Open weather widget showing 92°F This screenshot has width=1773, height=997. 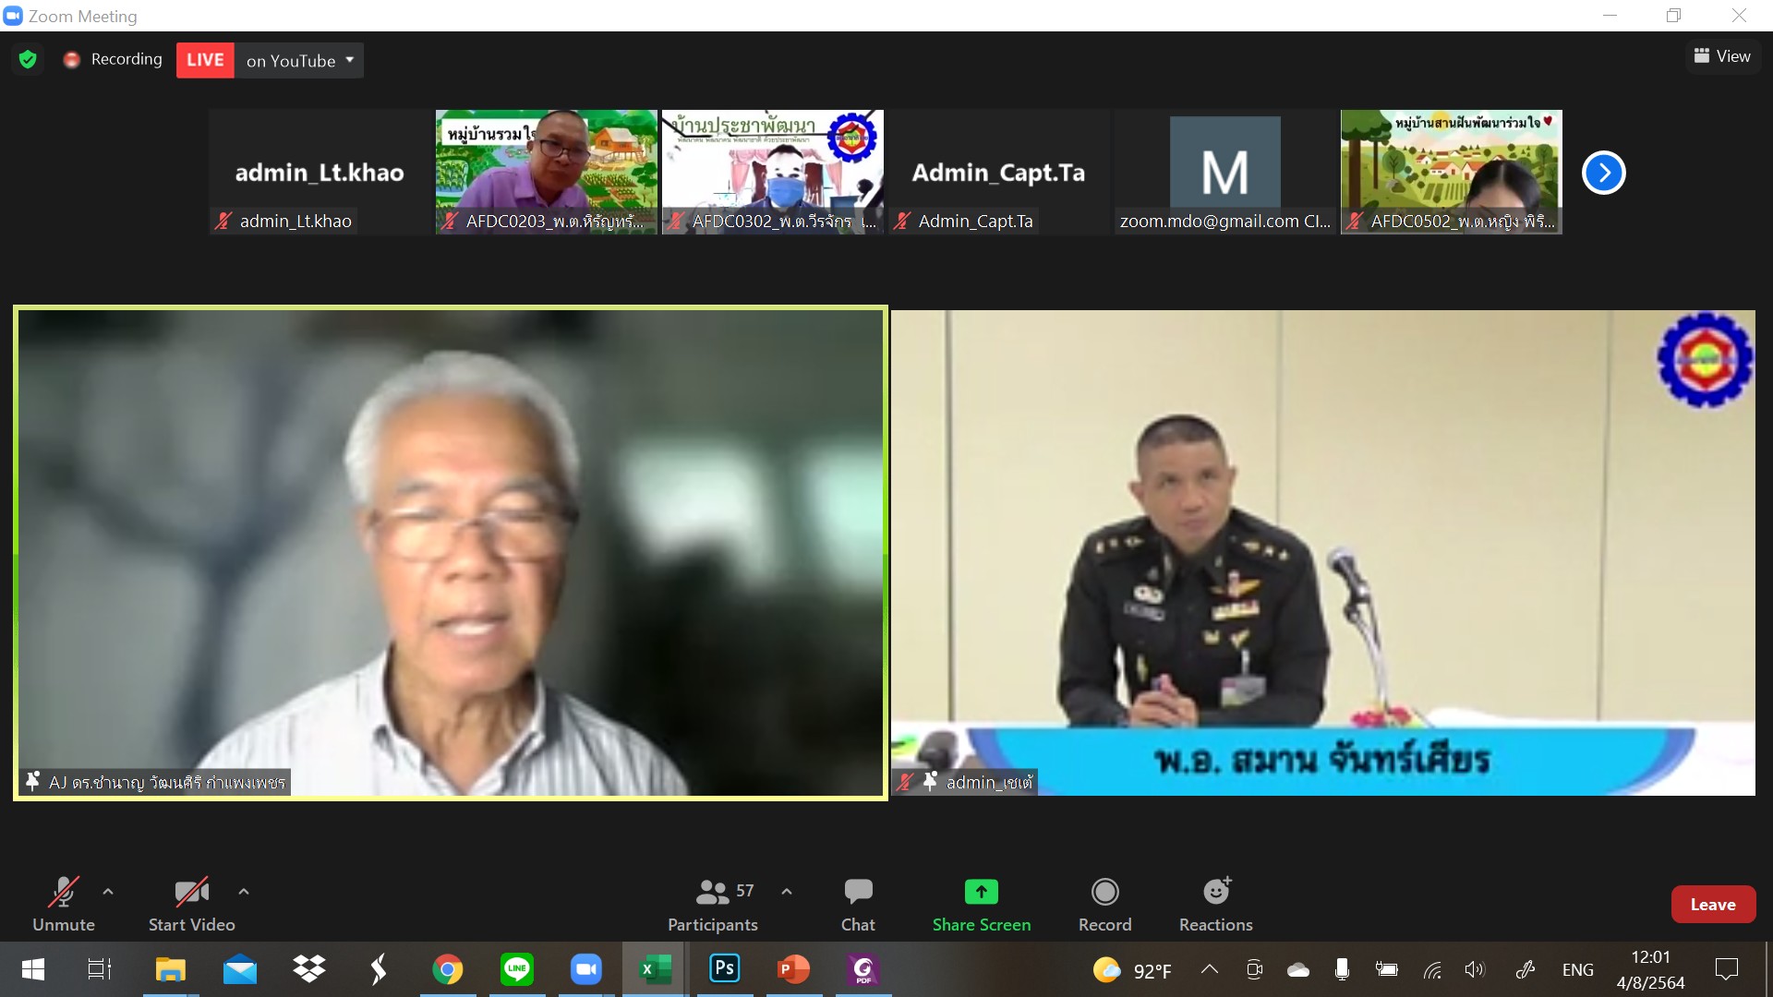[x=1131, y=970]
